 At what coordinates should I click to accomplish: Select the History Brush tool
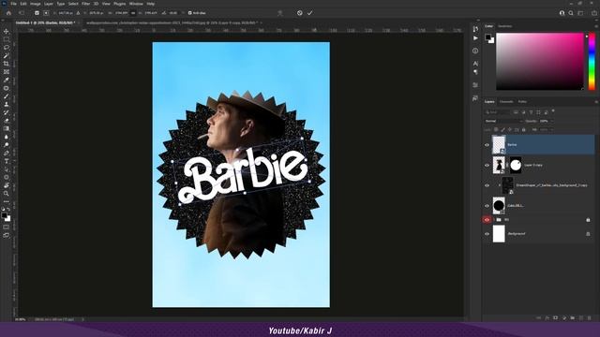(7, 112)
